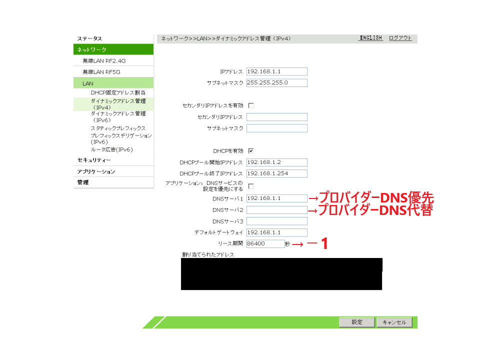The height and width of the screenshot is (337, 481).
Task: Click the デフォルトゲートウェイ input field
Action: [276, 232]
